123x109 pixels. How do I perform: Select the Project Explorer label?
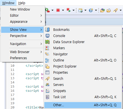(65, 66)
